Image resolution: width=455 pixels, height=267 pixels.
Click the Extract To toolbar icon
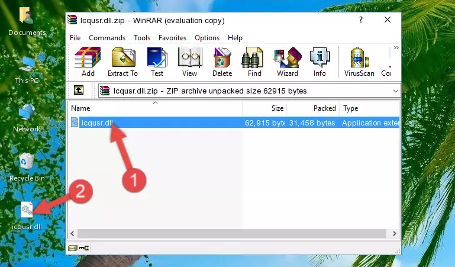pyautogui.click(x=122, y=62)
